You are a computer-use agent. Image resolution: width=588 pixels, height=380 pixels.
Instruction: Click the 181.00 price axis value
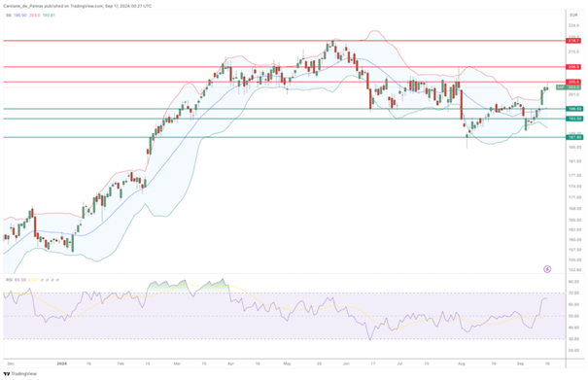574,161
